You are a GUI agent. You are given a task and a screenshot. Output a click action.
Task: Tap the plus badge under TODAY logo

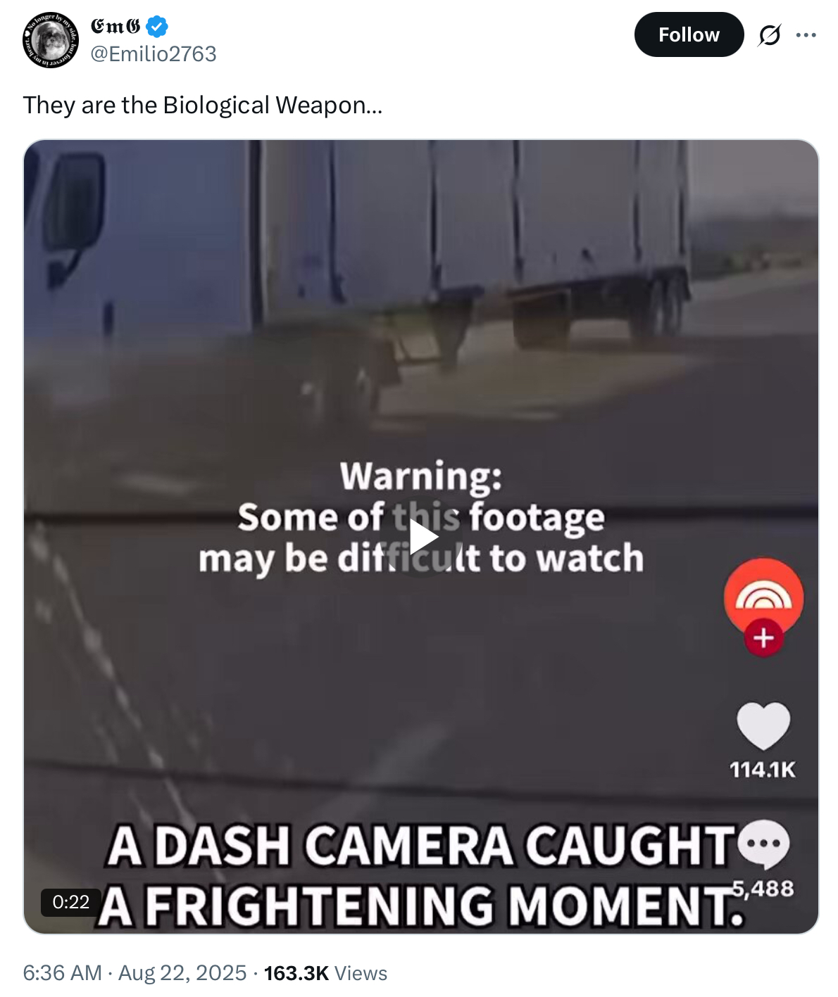tap(763, 638)
